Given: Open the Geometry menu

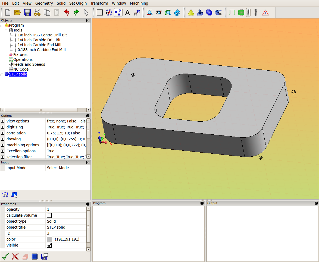Looking at the screenshot, I should tap(44, 3).
